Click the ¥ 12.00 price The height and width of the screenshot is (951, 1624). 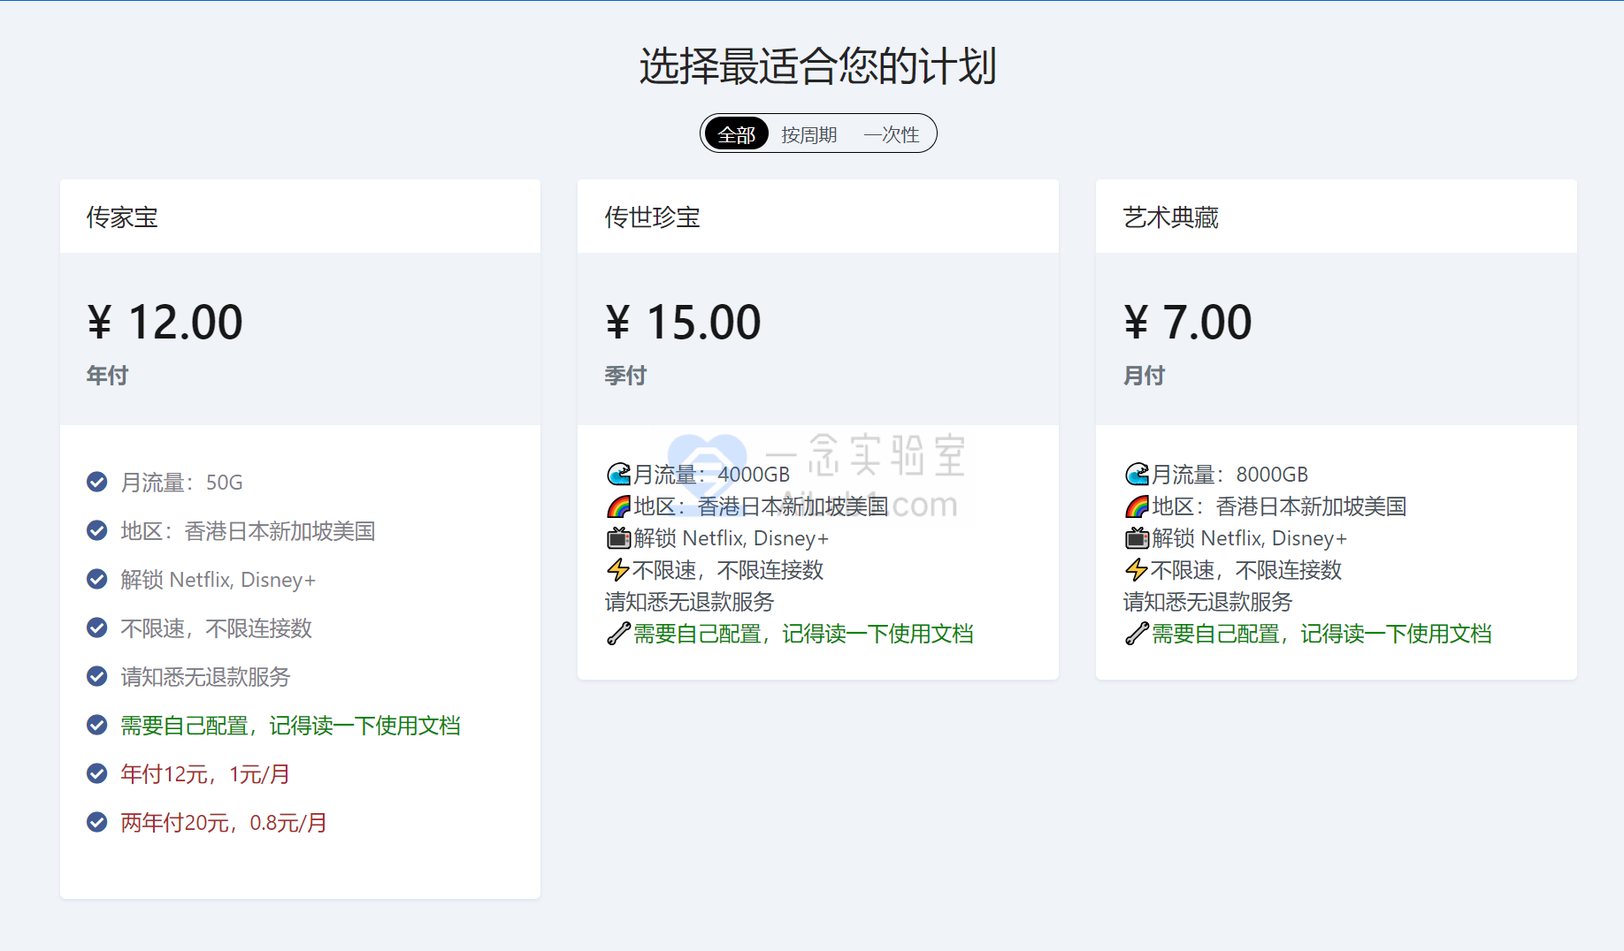pyautogui.click(x=165, y=322)
